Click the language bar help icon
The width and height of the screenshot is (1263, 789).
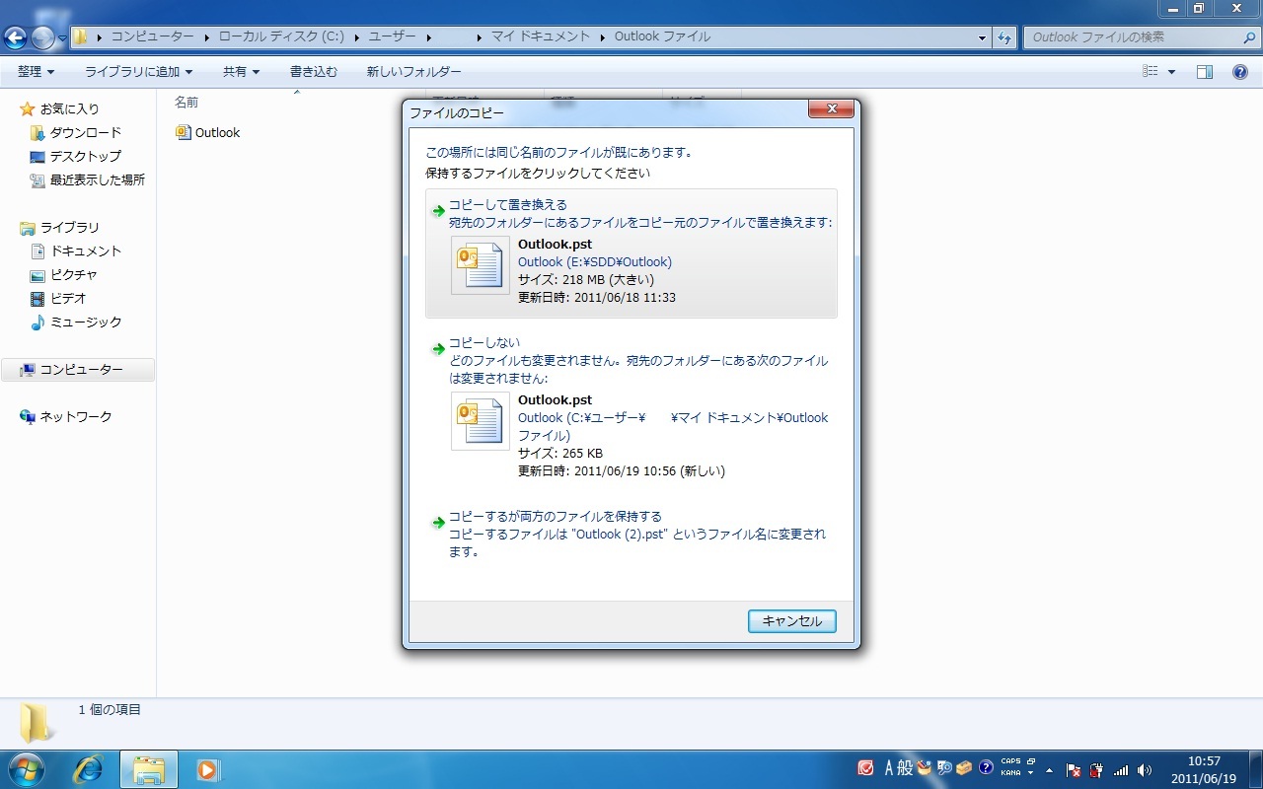tap(986, 768)
